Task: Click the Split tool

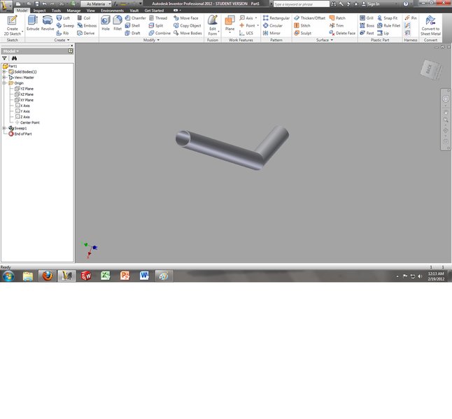Action: pyautogui.click(x=156, y=25)
